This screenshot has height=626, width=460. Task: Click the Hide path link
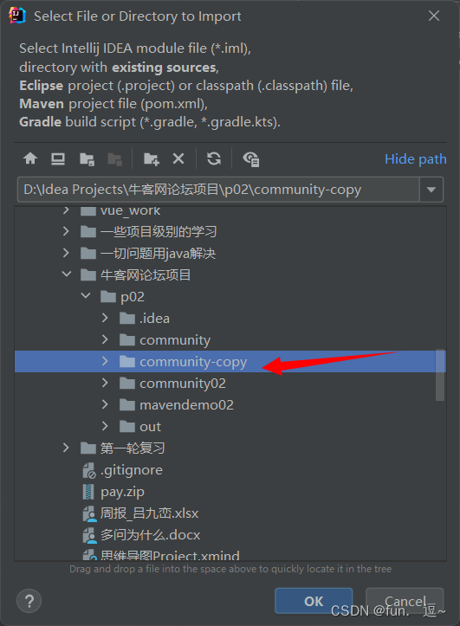(415, 159)
